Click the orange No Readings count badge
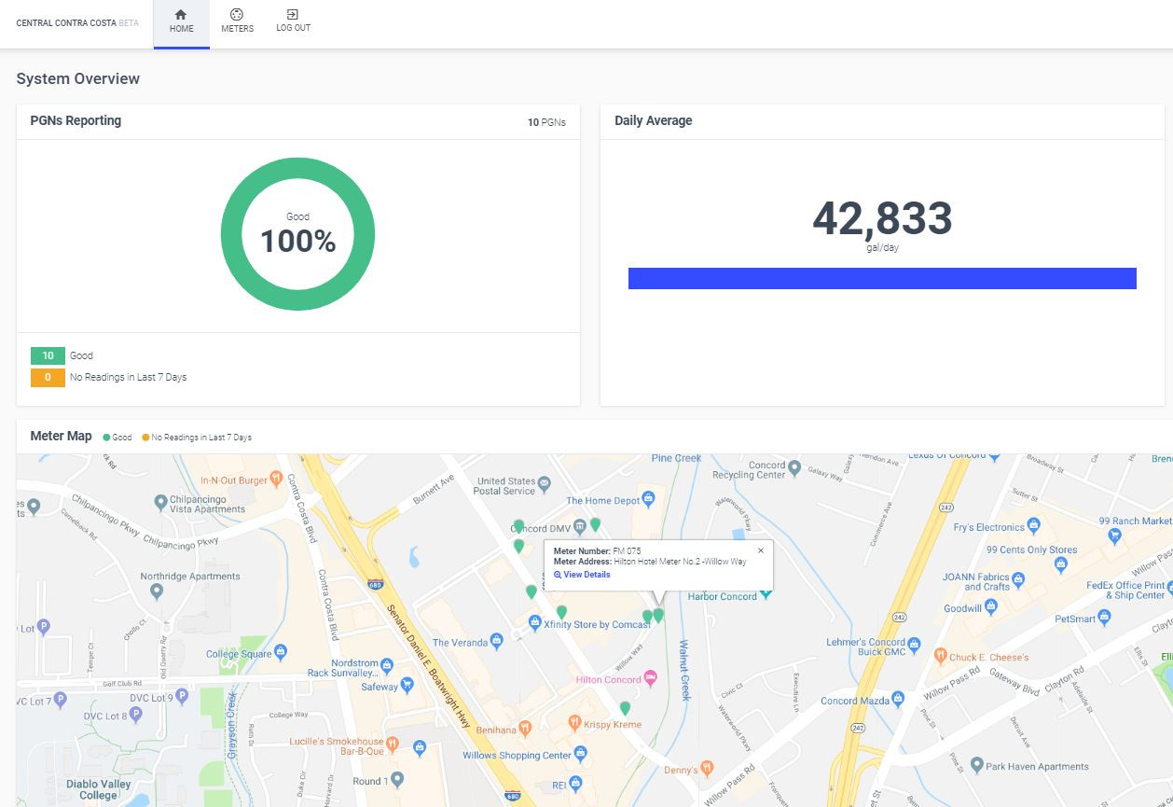This screenshot has height=807, width=1173. pos(48,378)
